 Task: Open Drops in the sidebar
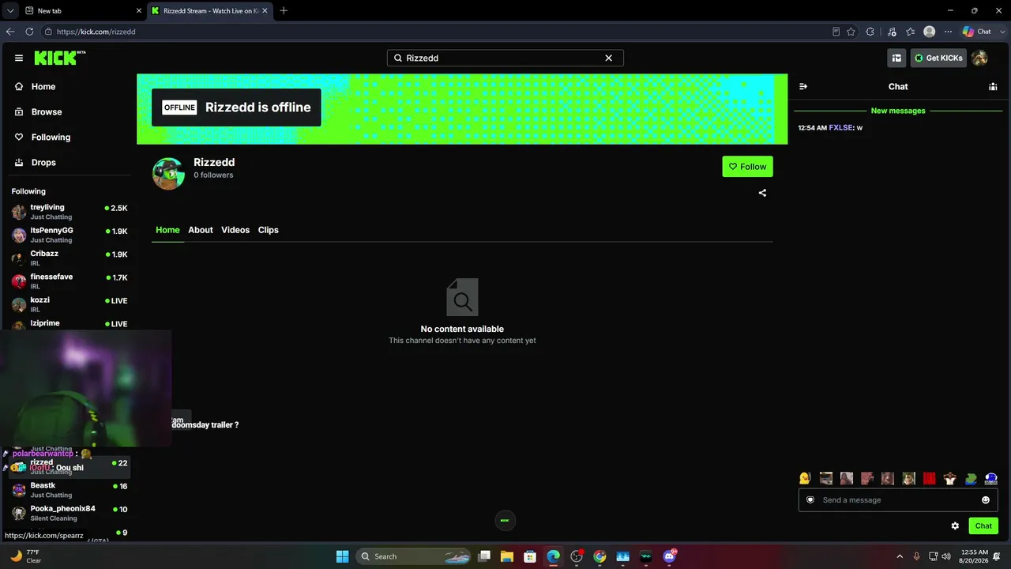point(70,163)
